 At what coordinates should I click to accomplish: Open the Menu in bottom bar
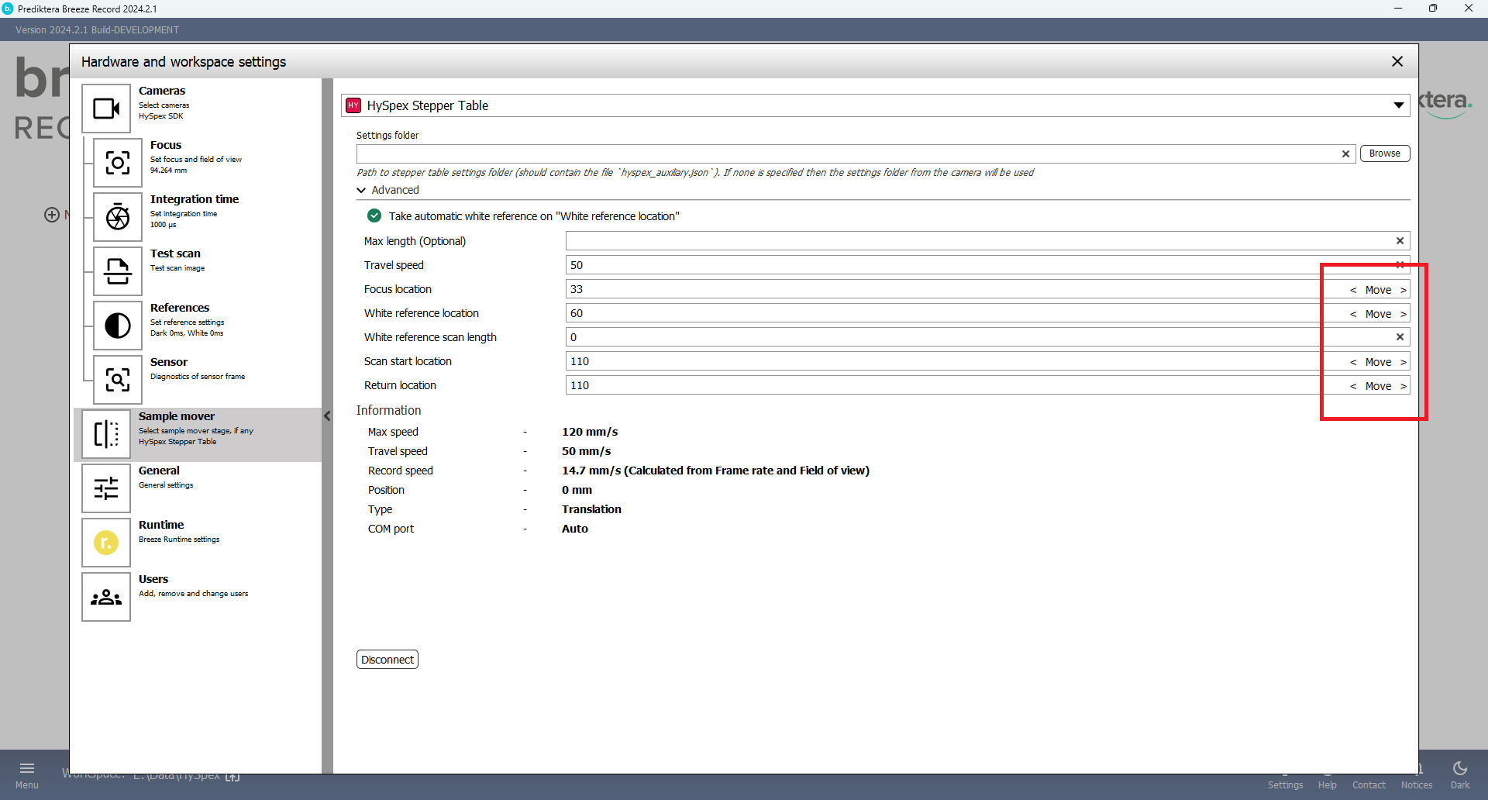(x=27, y=774)
